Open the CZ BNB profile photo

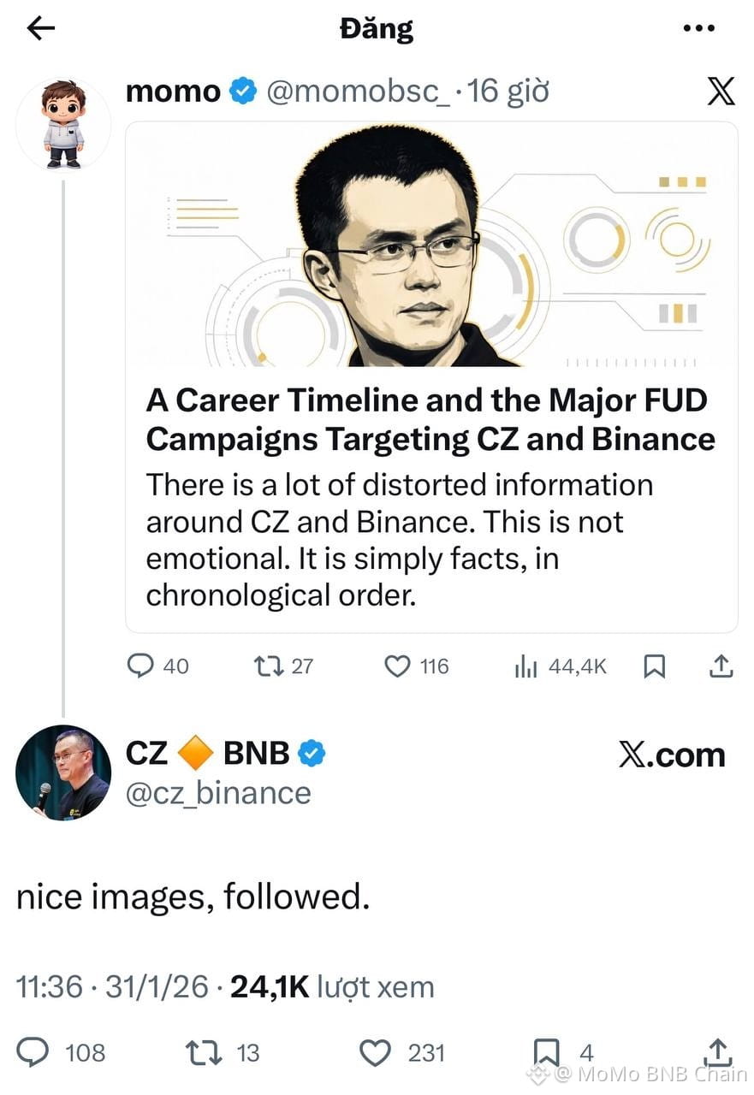click(x=63, y=772)
